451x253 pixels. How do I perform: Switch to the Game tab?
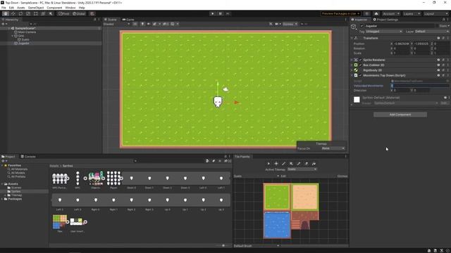coord(128,20)
